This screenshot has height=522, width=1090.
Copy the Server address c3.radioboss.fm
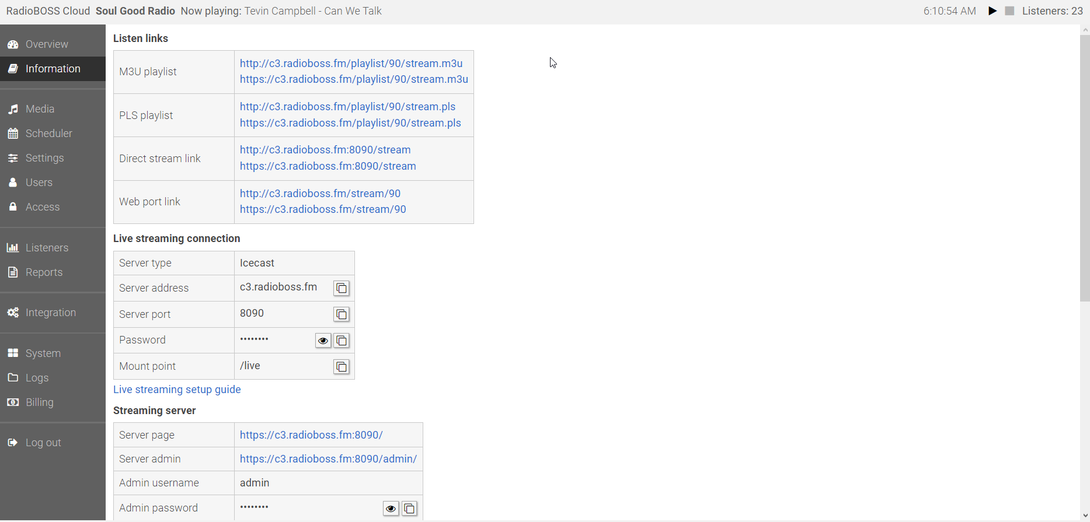click(342, 288)
